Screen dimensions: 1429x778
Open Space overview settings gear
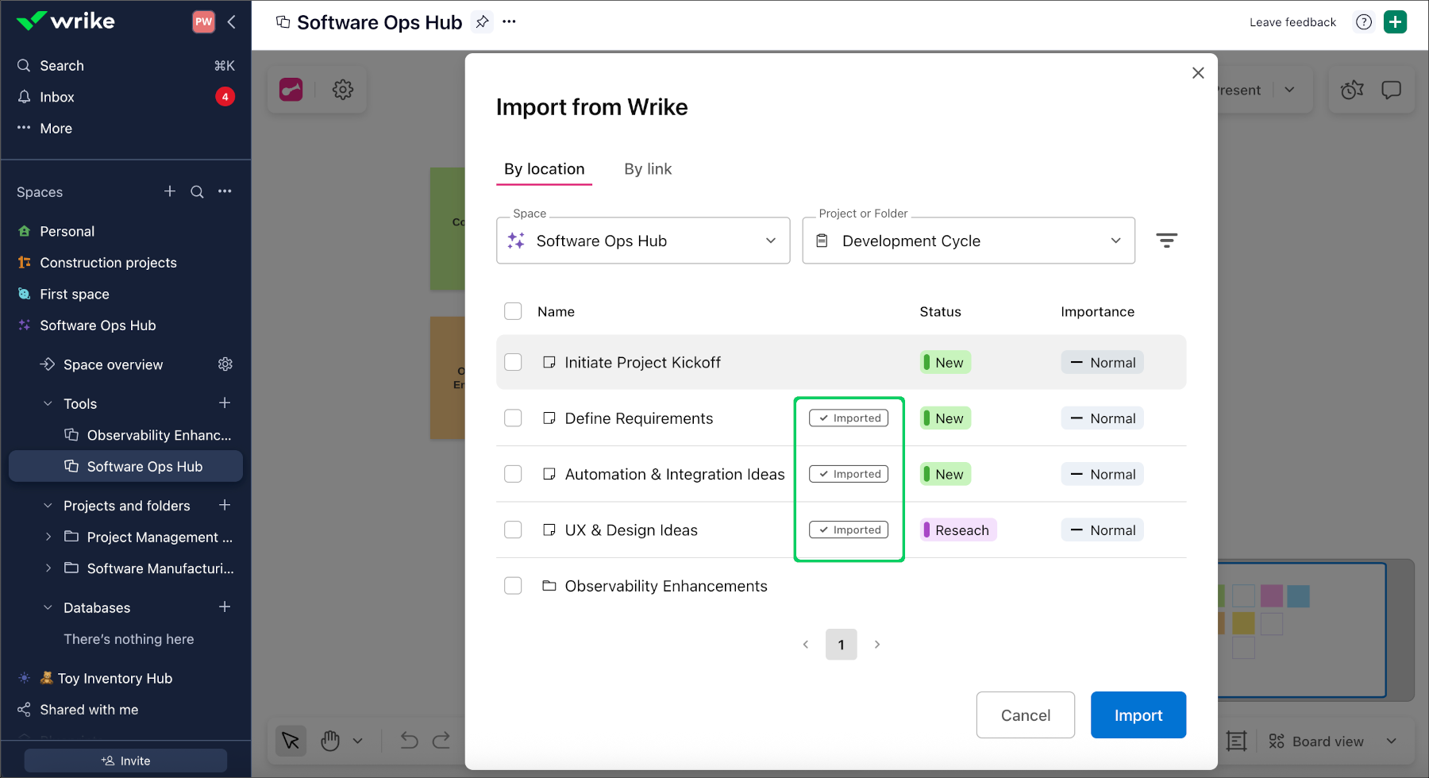tap(225, 364)
